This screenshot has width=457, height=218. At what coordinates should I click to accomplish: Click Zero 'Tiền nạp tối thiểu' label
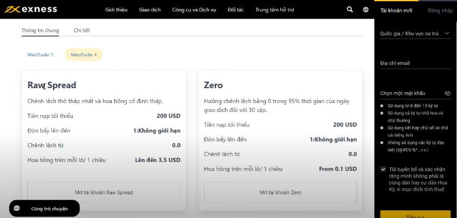coord(227,125)
